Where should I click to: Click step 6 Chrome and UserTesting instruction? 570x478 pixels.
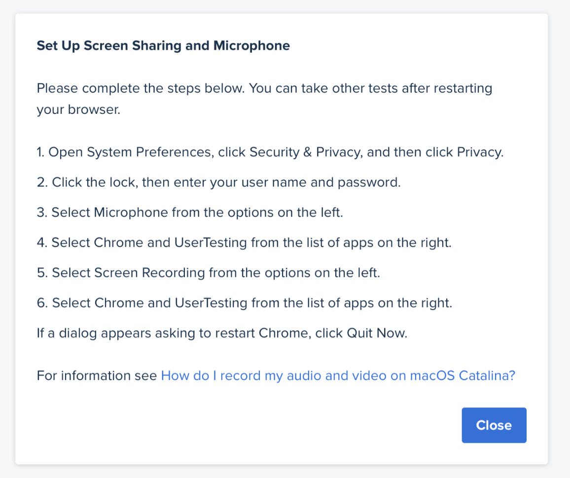[244, 303]
